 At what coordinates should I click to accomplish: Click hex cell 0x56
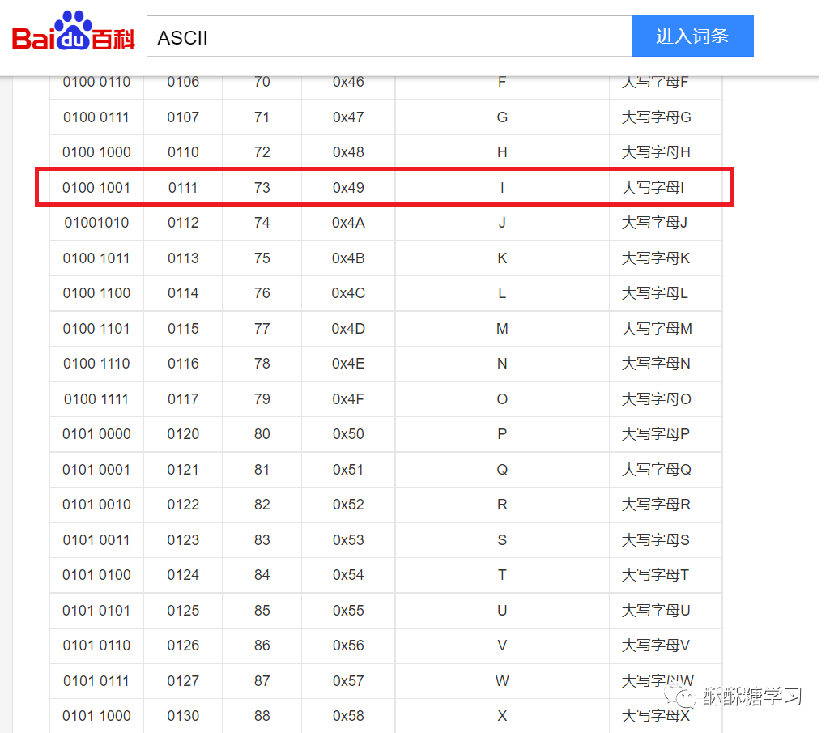click(x=348, y=645)
